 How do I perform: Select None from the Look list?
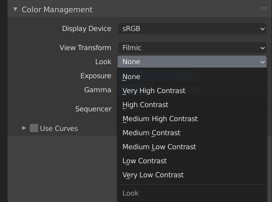point(131,77)
